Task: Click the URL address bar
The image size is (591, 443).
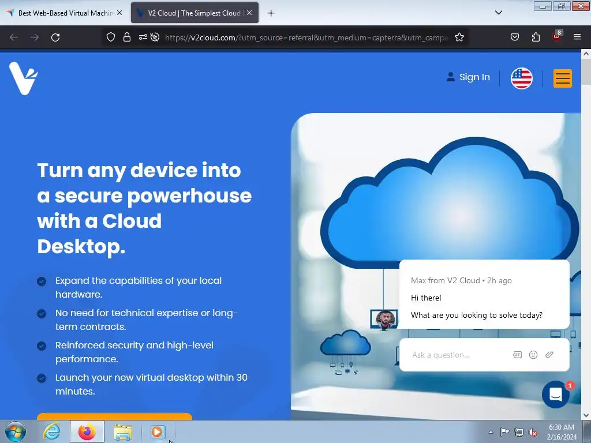Action: click(x=306, y=37)
